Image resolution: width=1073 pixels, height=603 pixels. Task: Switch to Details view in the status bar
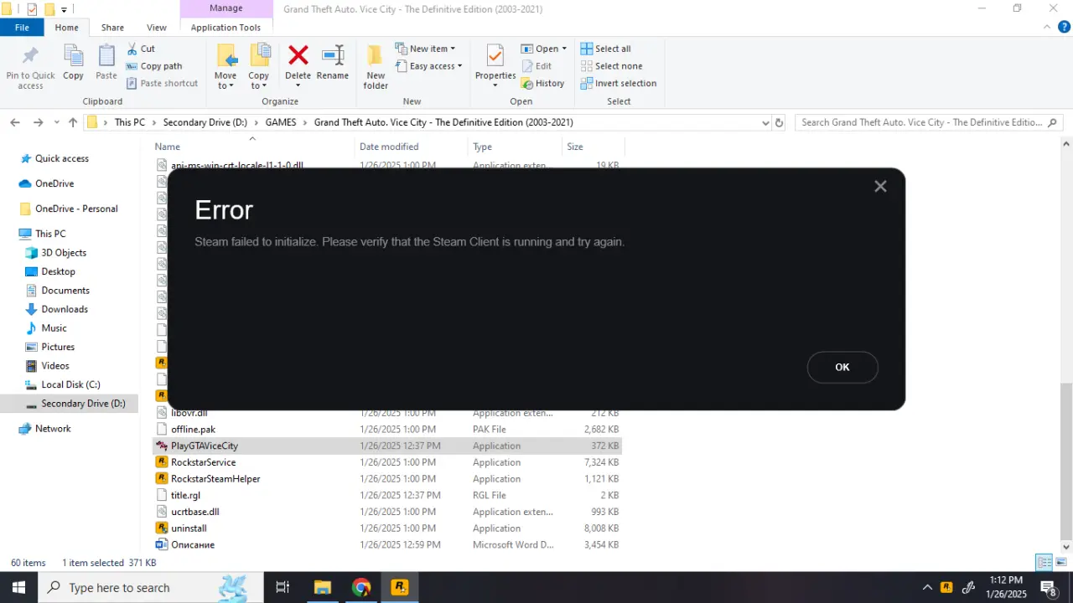(1044, 563)
